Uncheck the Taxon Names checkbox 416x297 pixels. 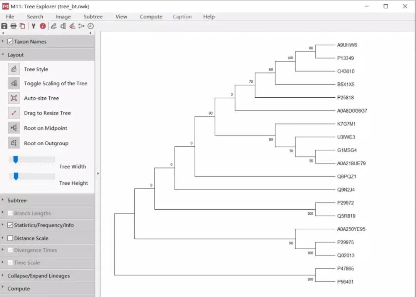(10, 42)
